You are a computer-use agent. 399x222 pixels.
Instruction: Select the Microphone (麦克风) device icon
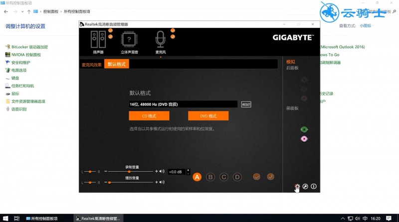160,40
